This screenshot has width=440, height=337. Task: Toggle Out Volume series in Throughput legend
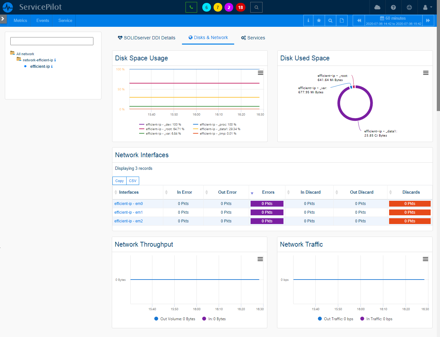[x=175, y=319]
